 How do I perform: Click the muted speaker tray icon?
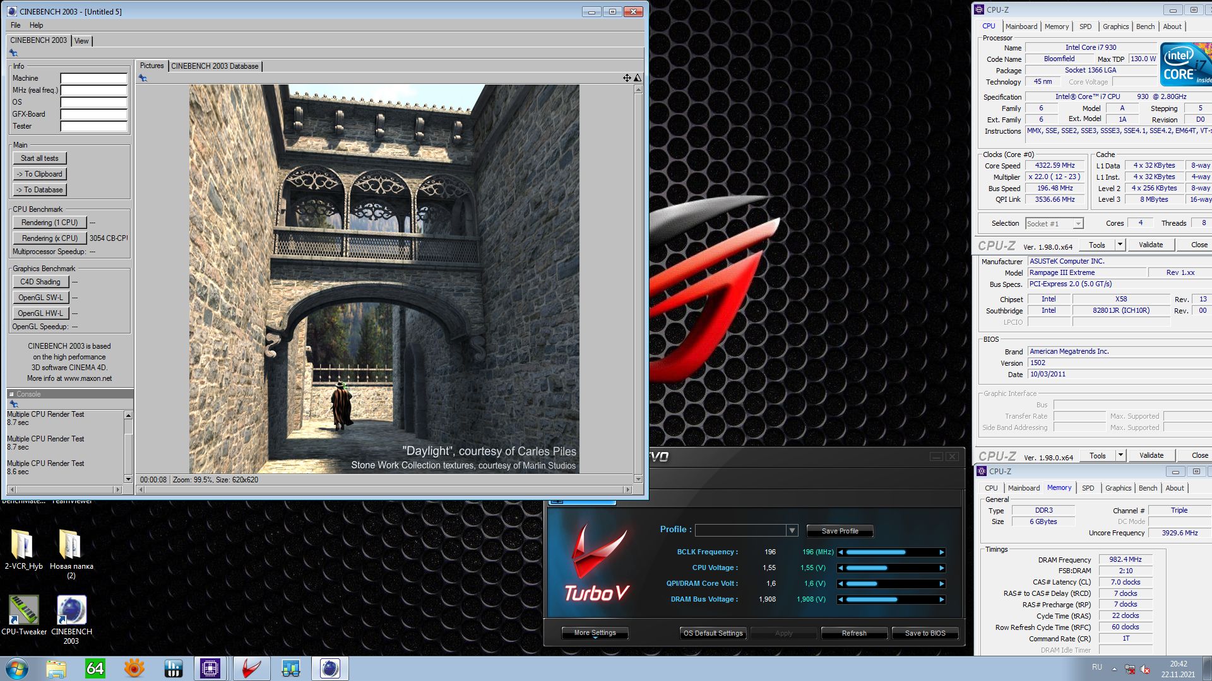[1145, 669]
